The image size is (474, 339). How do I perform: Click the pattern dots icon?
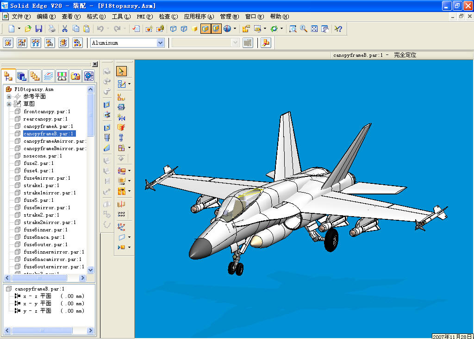click(121, 214)
